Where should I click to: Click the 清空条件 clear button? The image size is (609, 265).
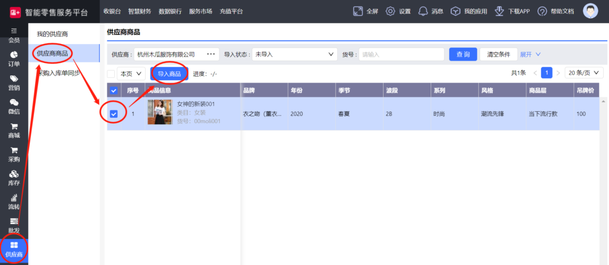coord(499,54)
